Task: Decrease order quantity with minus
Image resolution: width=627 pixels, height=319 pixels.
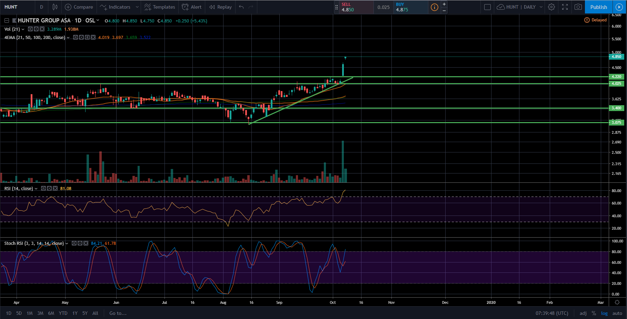Action: (x=444, y=10)
